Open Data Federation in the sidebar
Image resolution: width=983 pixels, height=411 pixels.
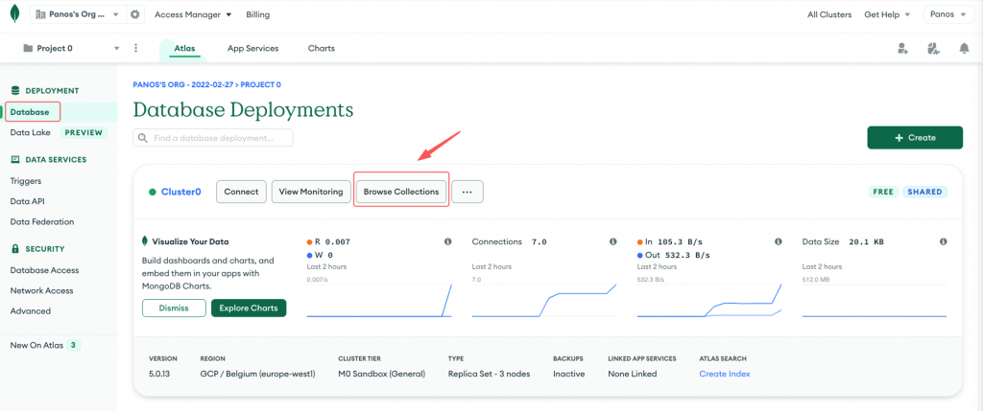click(x=42, y=221)
